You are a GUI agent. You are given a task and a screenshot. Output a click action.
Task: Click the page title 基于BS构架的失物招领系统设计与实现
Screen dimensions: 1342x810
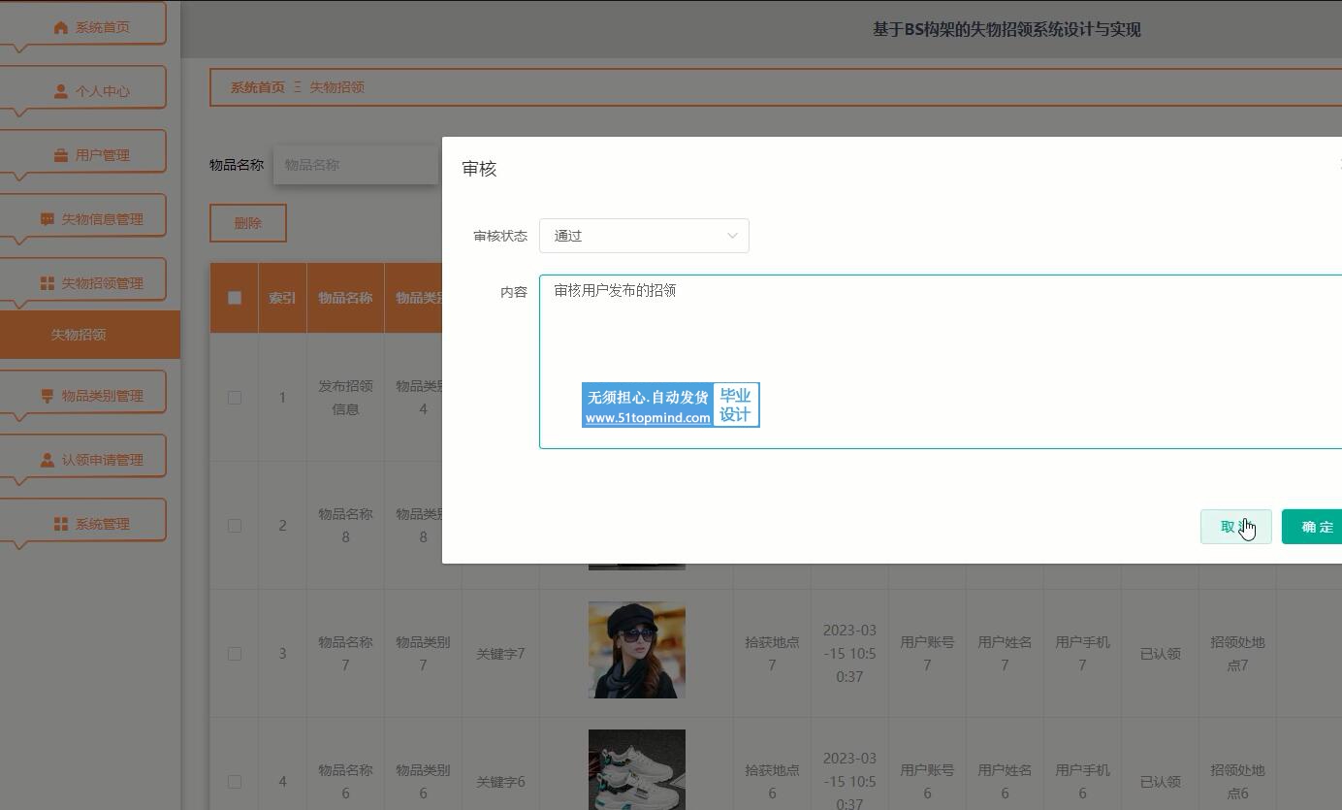pyautogui.click(x=1006, y=30)
